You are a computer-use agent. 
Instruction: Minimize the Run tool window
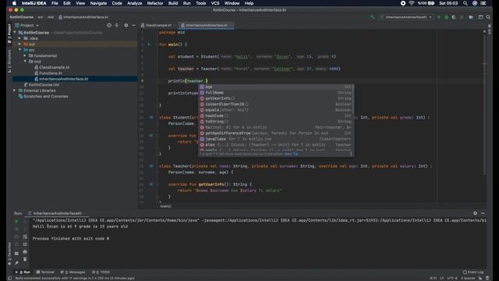[483, 213]
